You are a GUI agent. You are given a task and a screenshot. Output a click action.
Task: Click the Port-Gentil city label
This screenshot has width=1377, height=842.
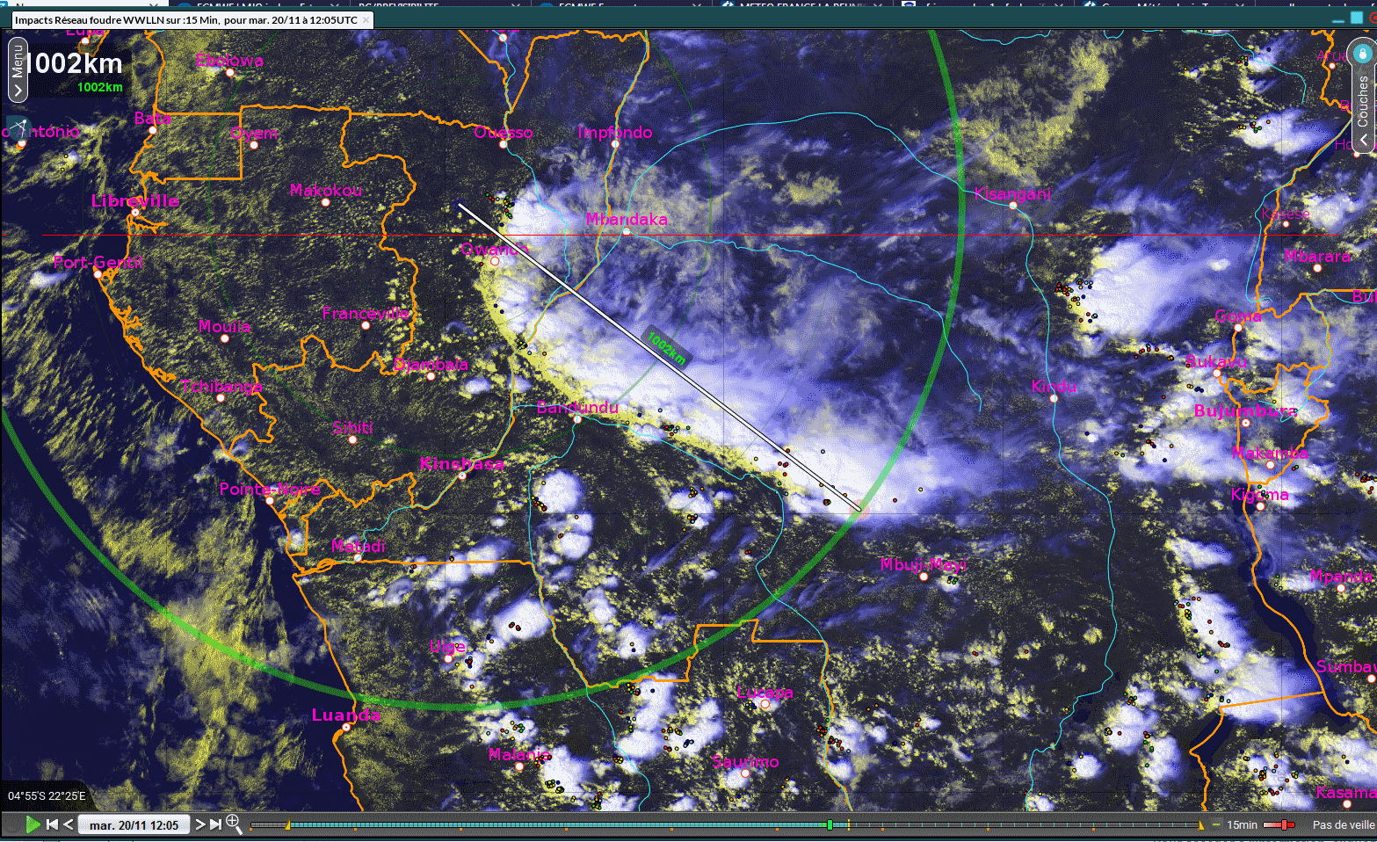[x=98, y=262]
